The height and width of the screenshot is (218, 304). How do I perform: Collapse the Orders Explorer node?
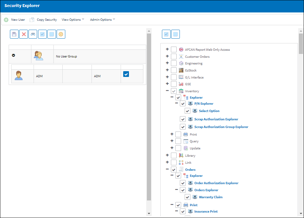[x=176, y=190]
